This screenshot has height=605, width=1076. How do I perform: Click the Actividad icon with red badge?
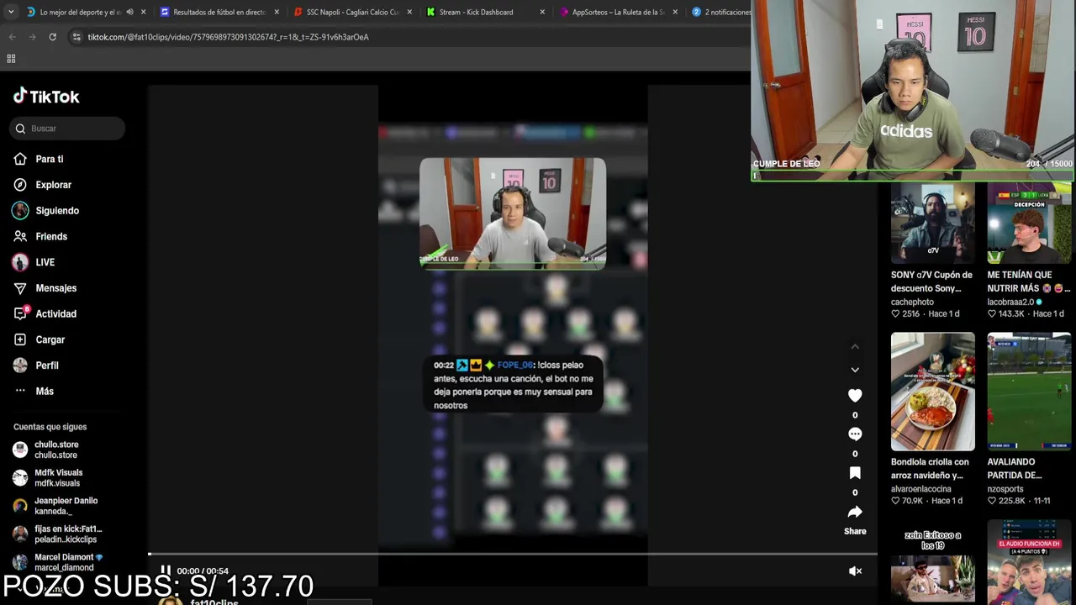click(20, 314)
